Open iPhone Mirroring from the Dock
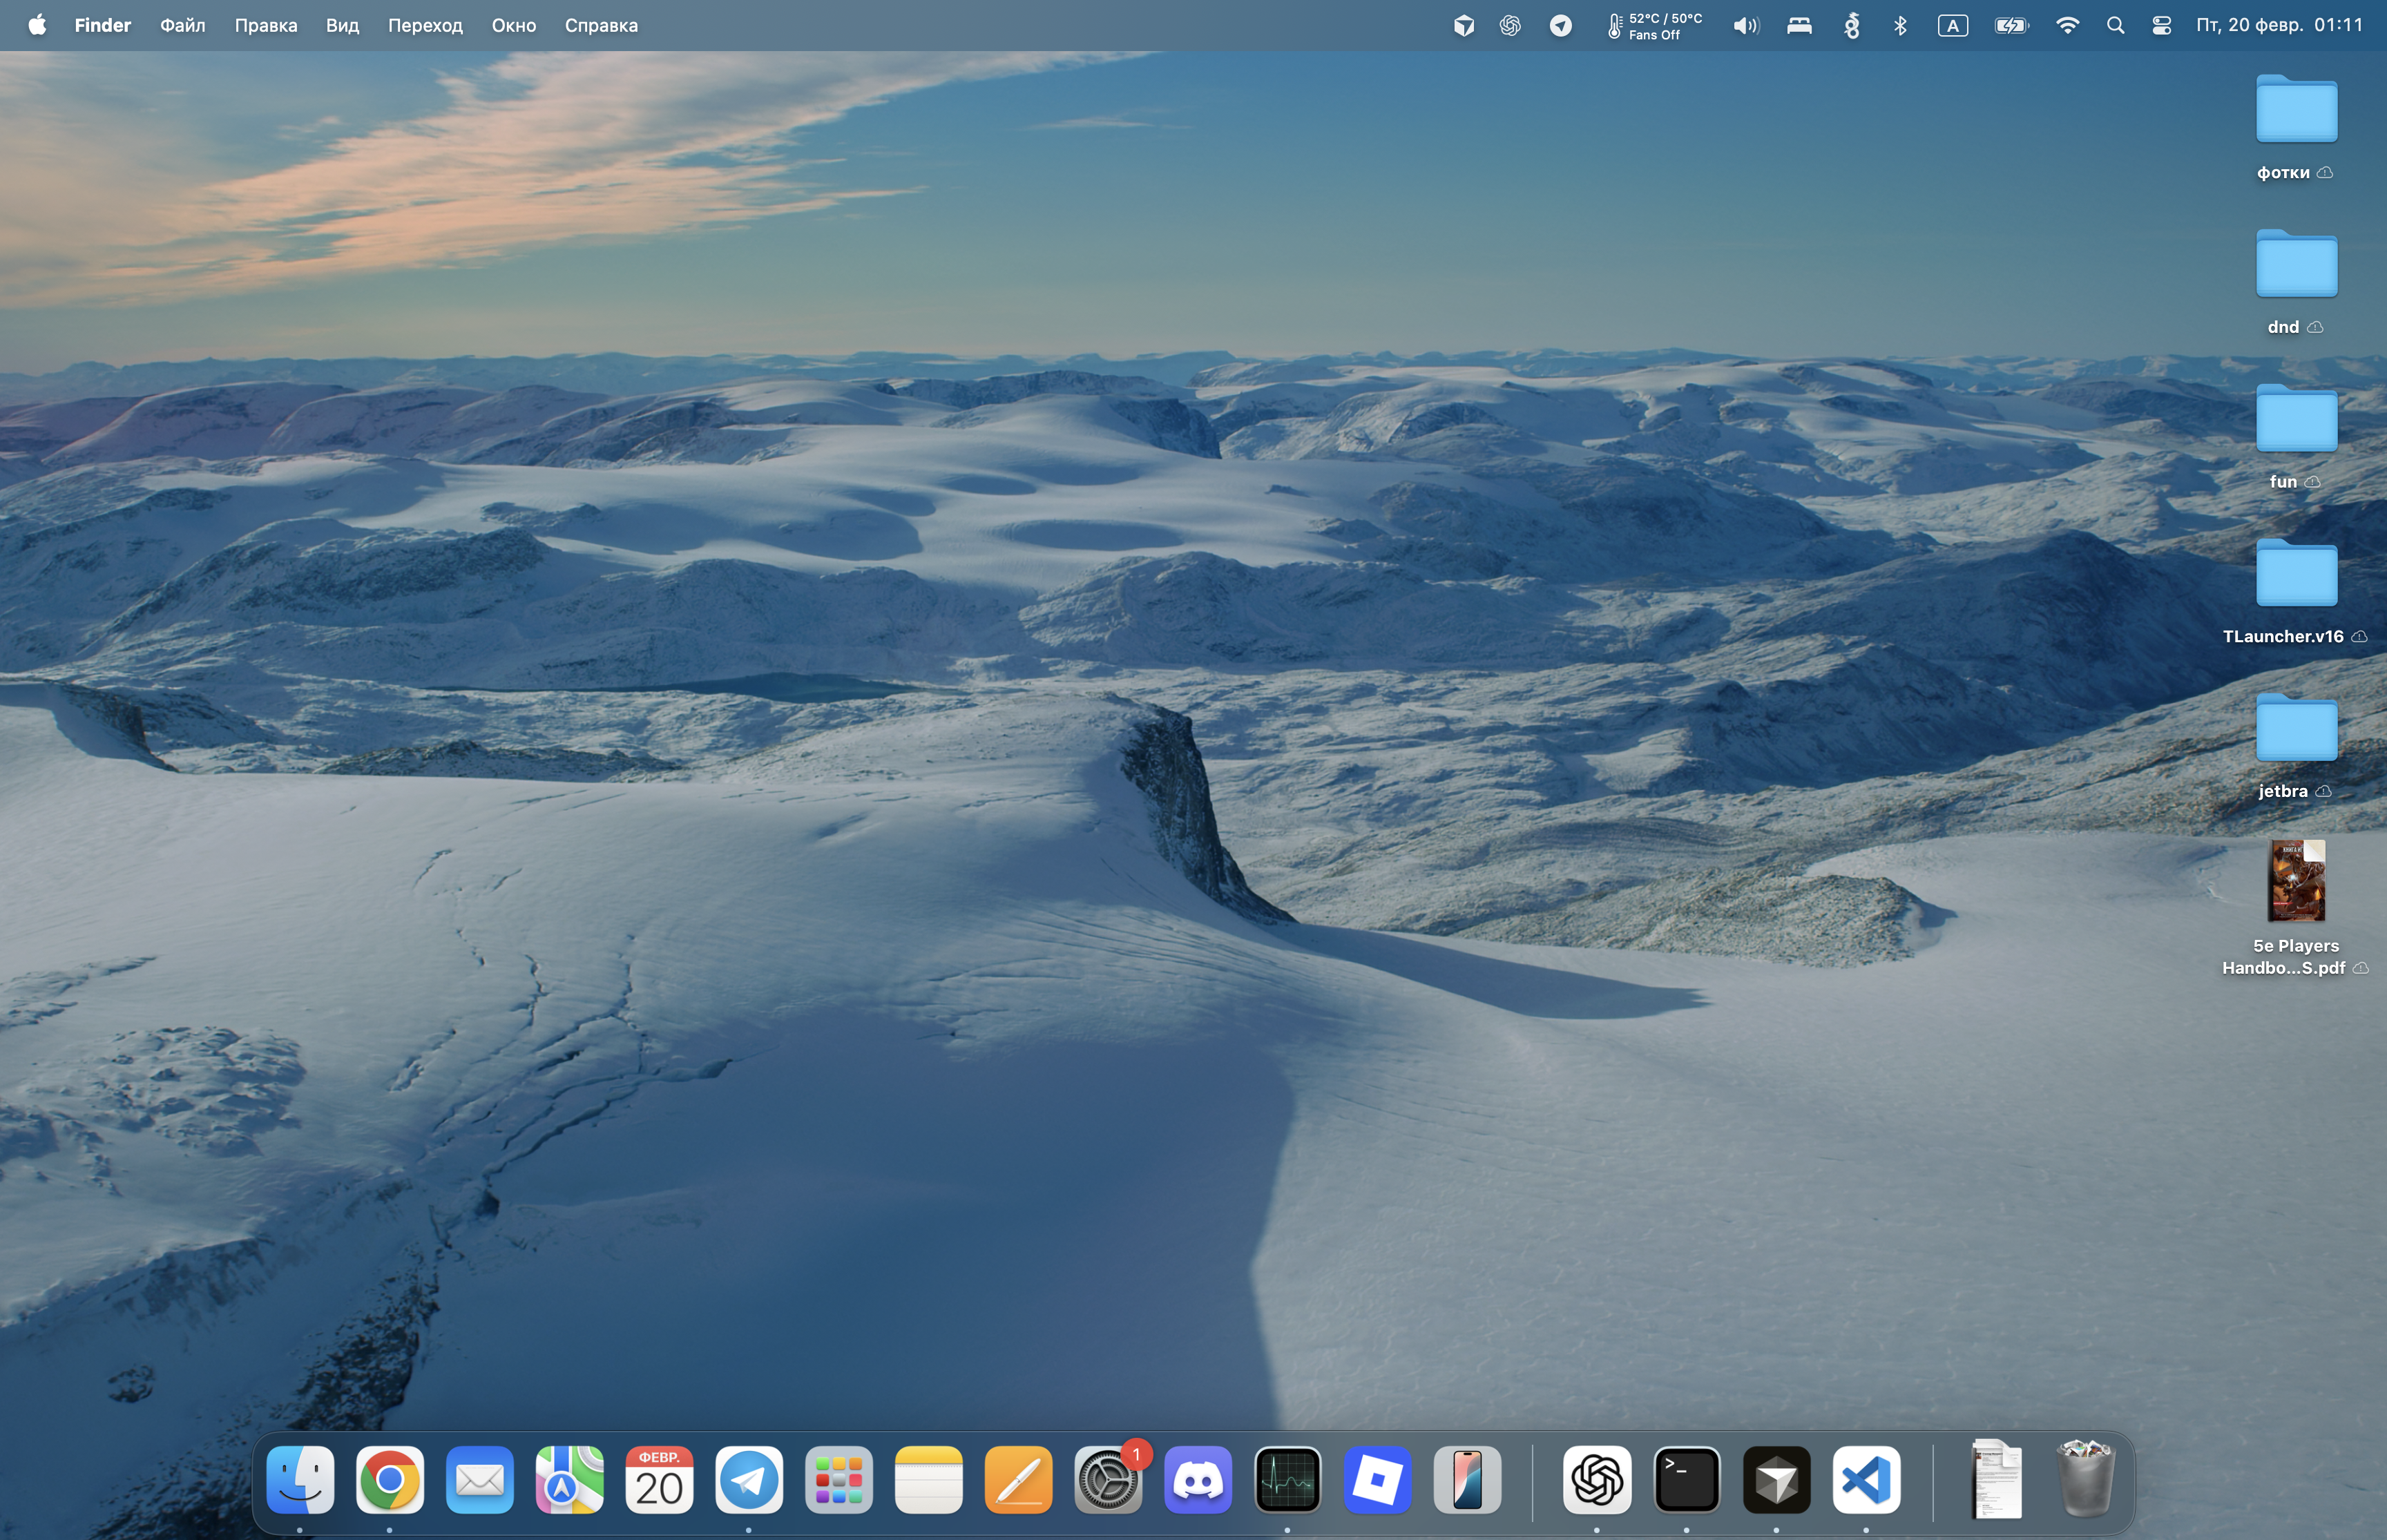Viewport: 2387px width, 1540px height. coord(1467,1479)
